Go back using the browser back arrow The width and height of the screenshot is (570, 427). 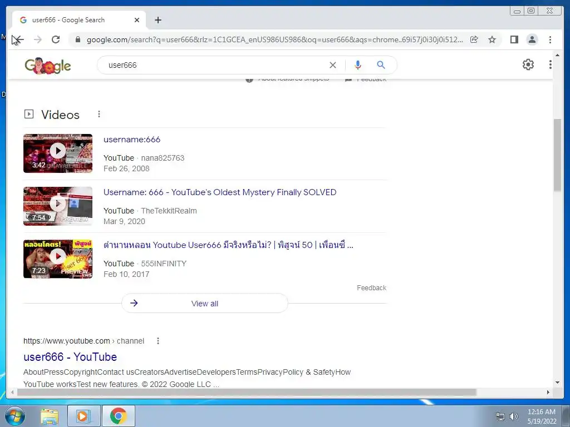[x=18, y=39]
